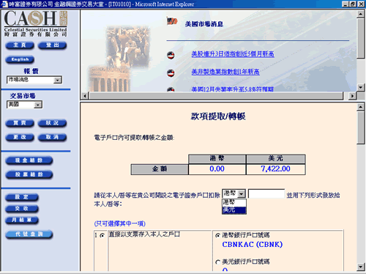Viewport: 366px width, 274px height.
Task: Click the US flag market news icon
Action: pyautogui.click(x=172, y=21)
